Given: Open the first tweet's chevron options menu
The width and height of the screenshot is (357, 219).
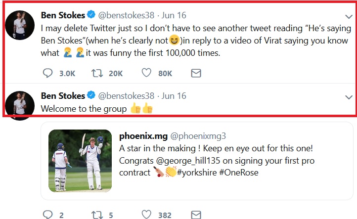Looking at the screenshot, I should 349,17.
